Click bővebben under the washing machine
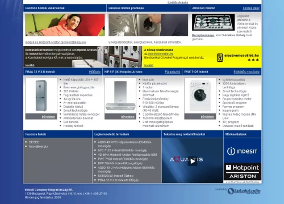Image resolution: width=284 pixels, height=204 pixels. point(207,117)
